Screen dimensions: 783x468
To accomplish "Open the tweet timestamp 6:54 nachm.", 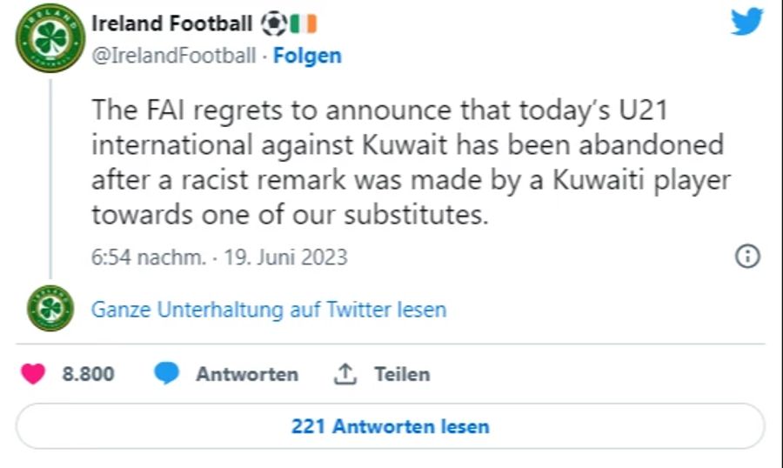I will (148, 257).
